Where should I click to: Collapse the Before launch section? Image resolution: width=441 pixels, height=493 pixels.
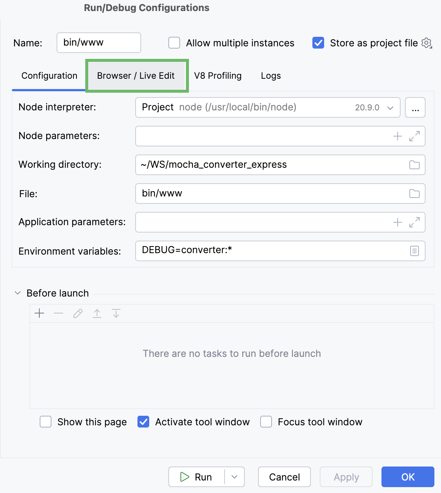tap(17, 293)
